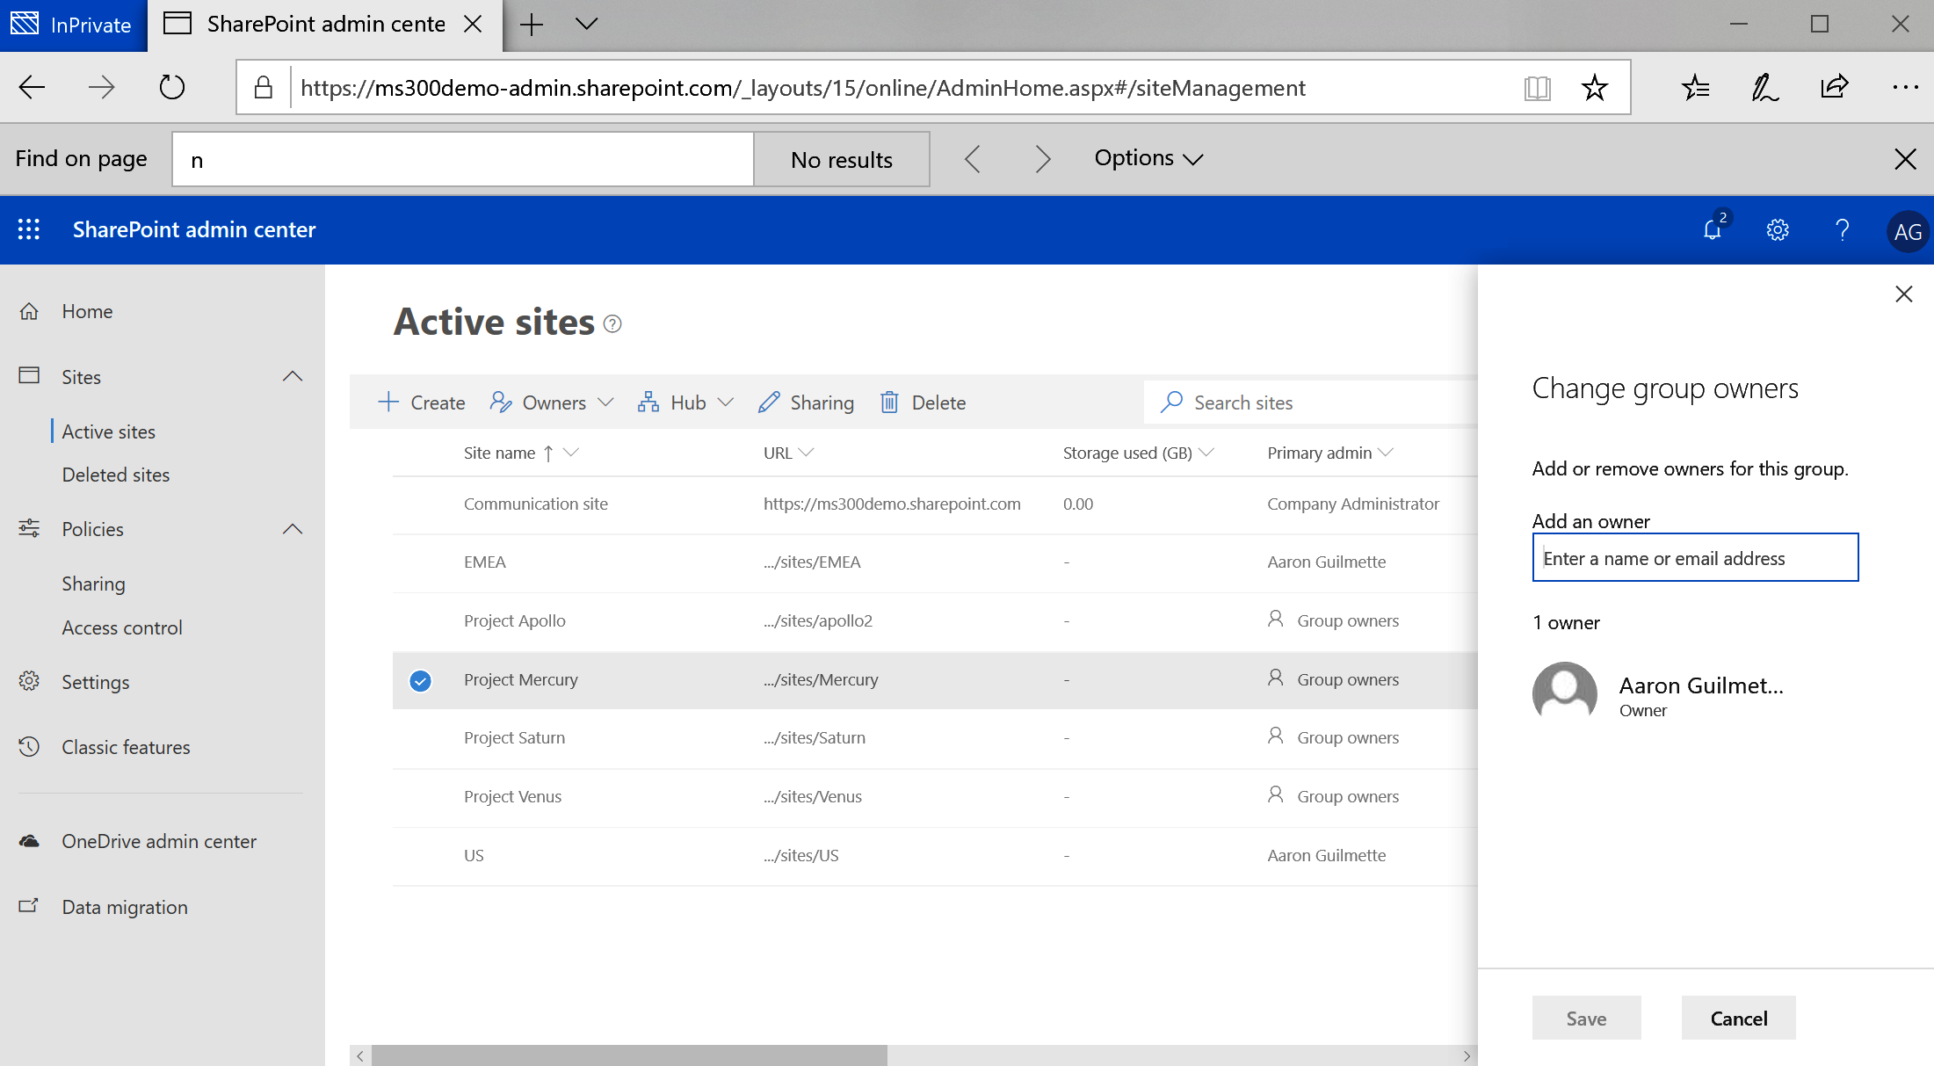Open notifications bell icon

pyautogui.click(x=1713, y=229)
